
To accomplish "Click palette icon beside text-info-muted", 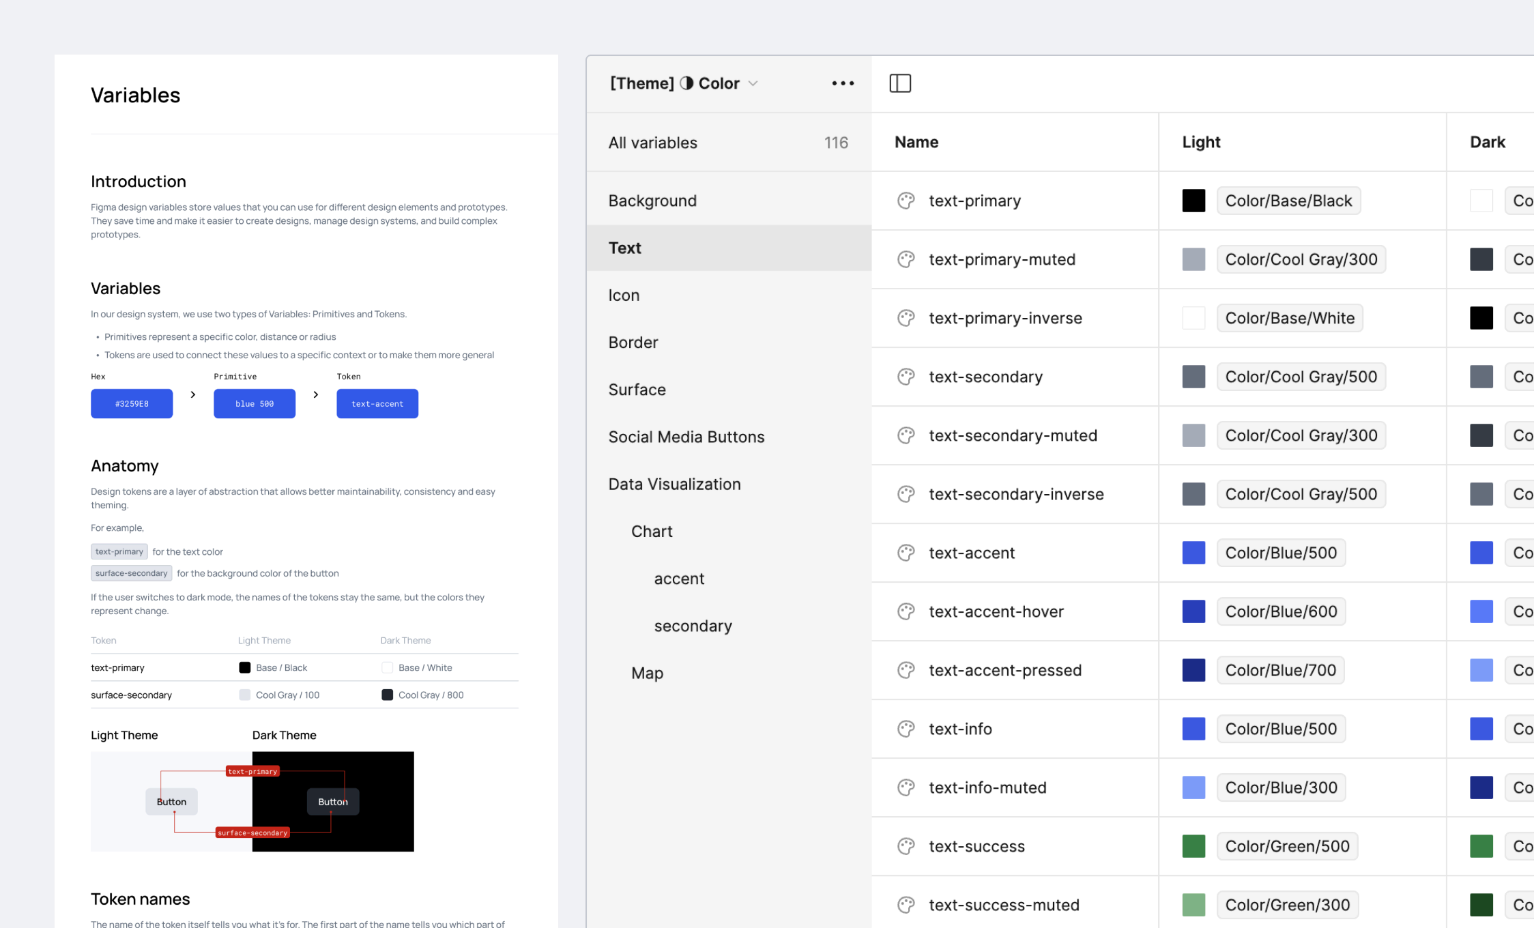I will [x=906, y=787].
